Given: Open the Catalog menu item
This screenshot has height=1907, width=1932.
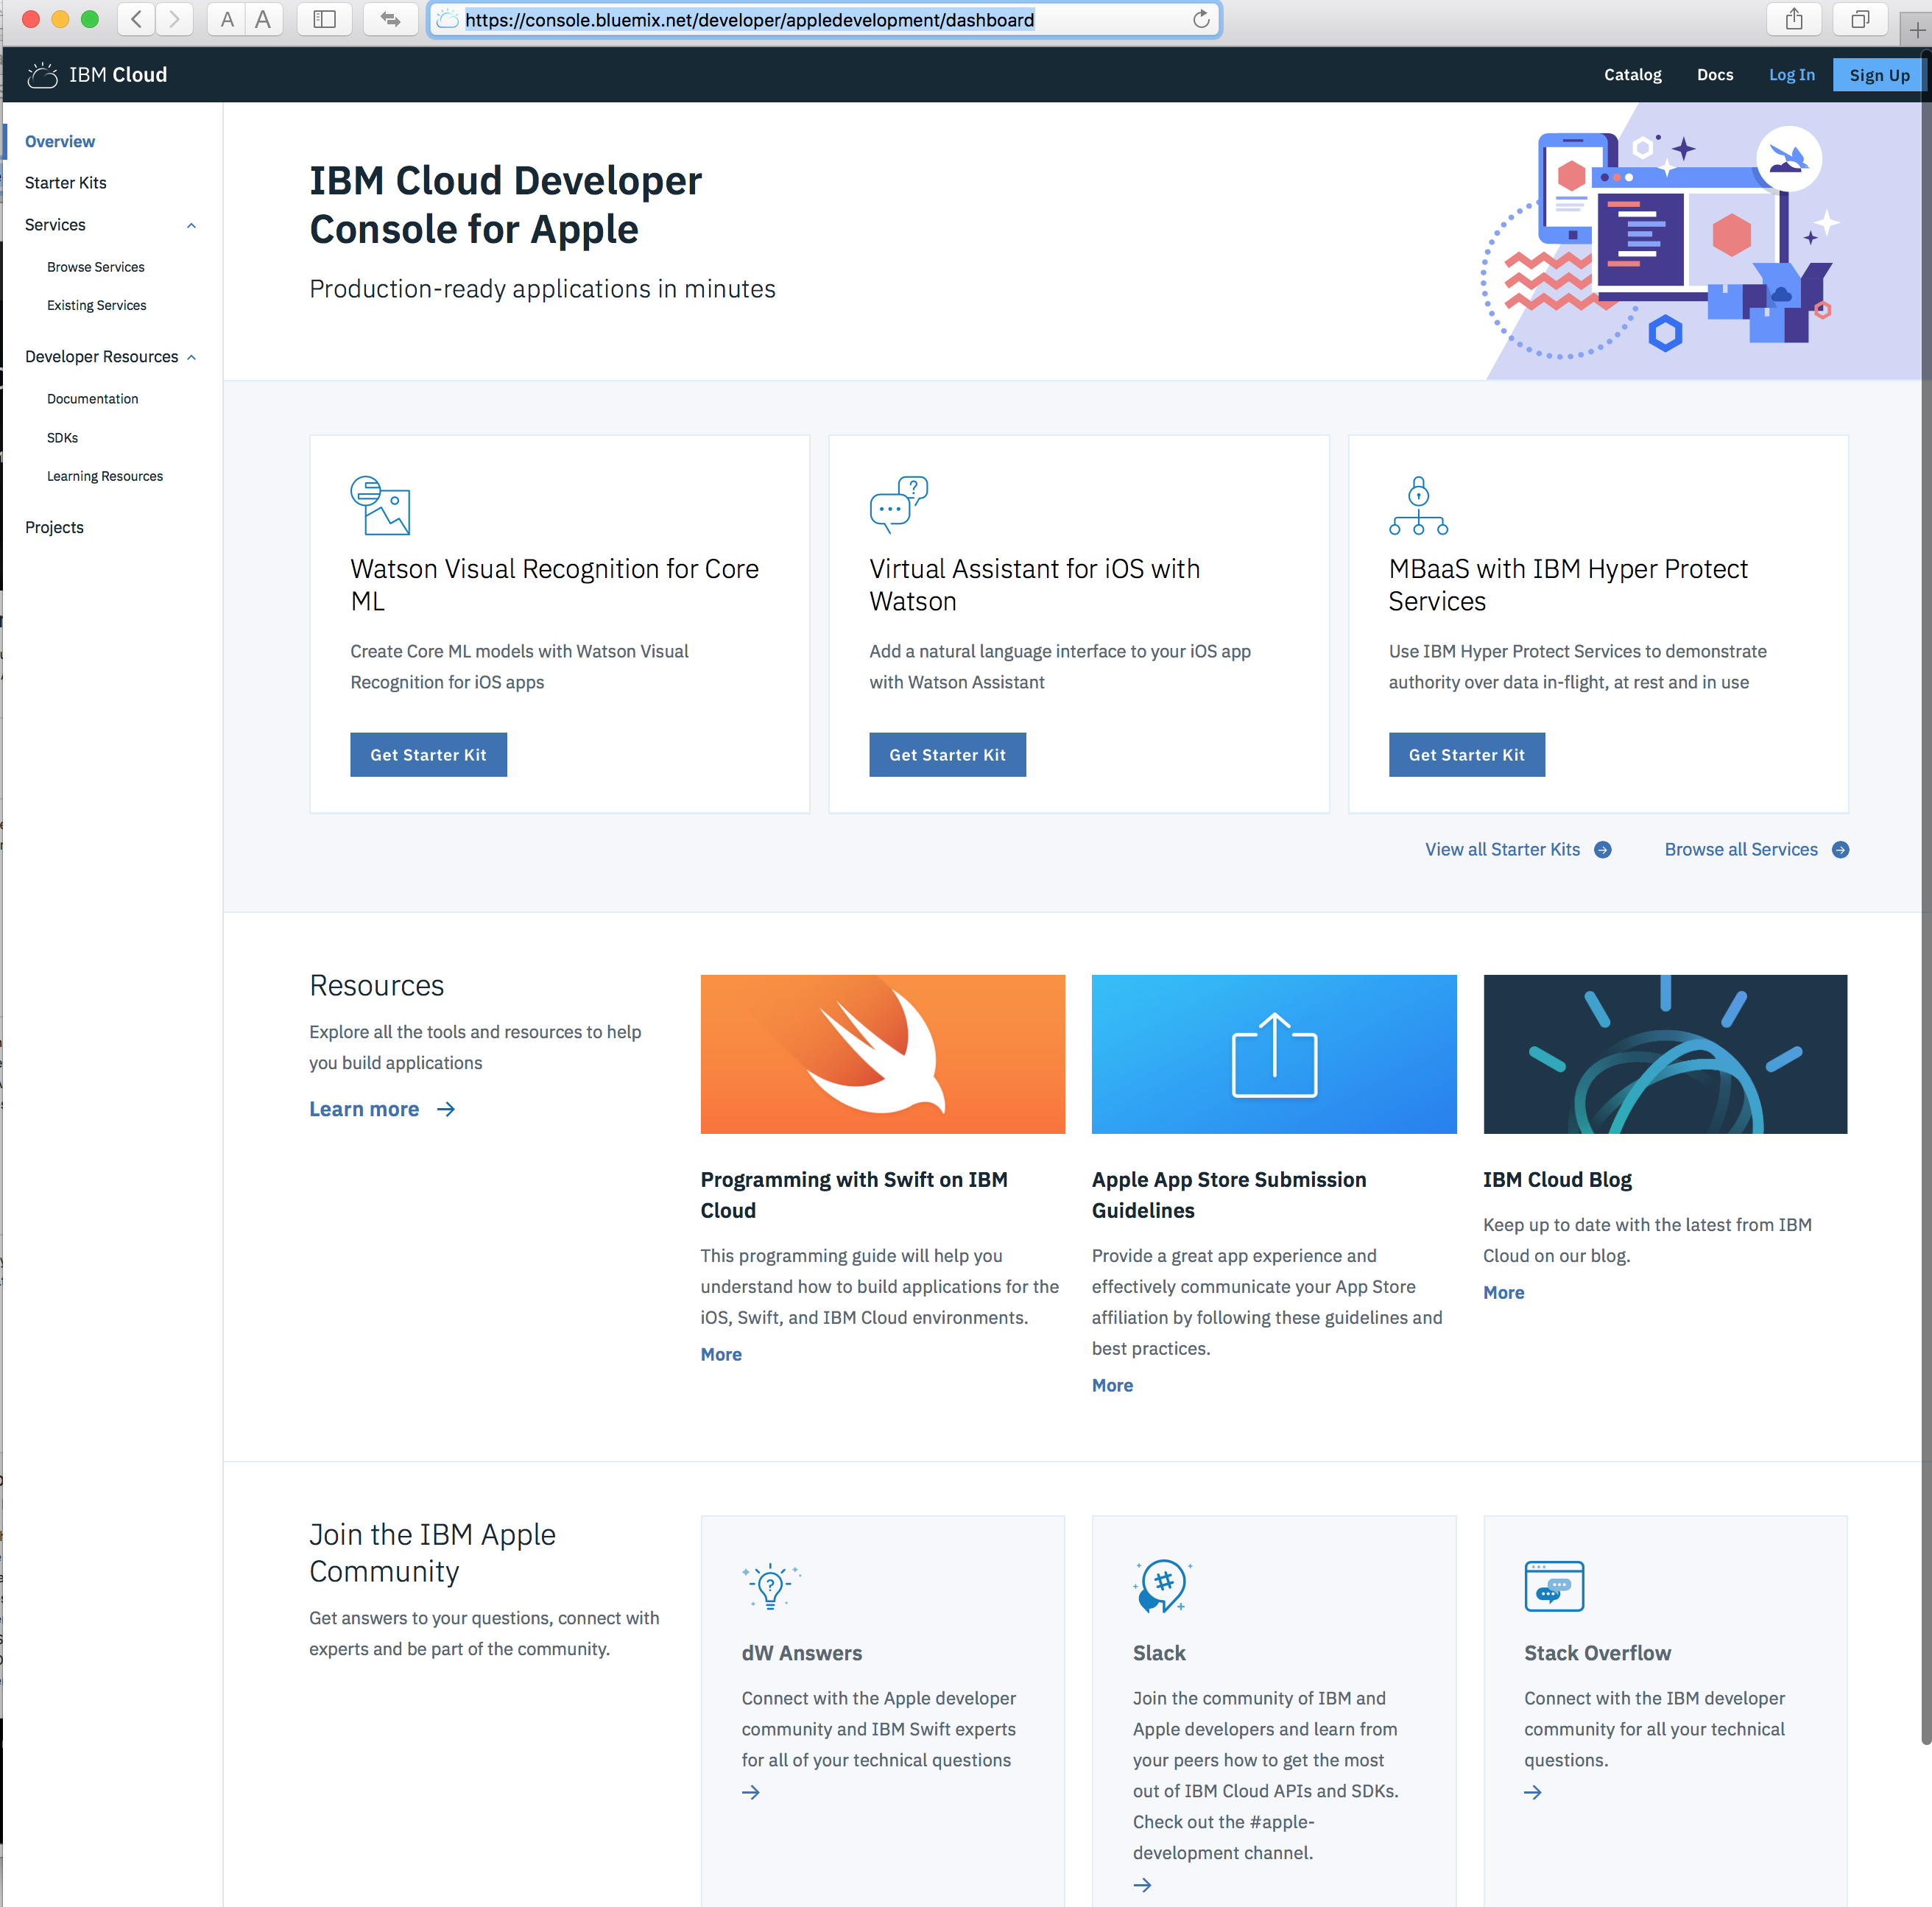Looking at the screenshot, I should pyautogui.click(x=1632, y=75).
